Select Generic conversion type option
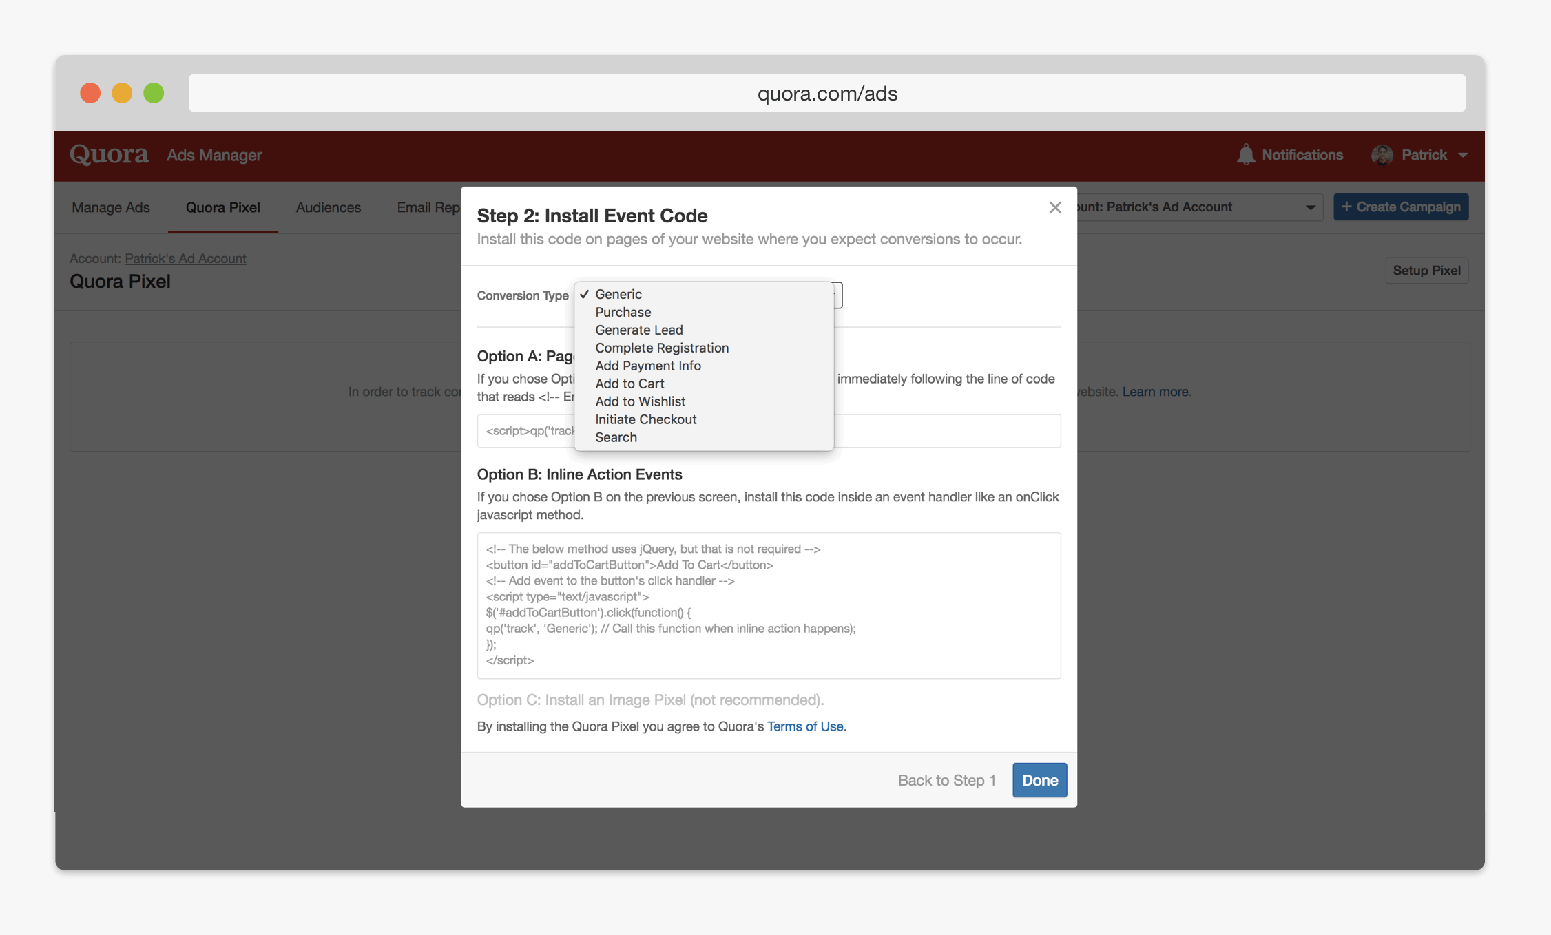The image size is (1551, 935). 703,294
